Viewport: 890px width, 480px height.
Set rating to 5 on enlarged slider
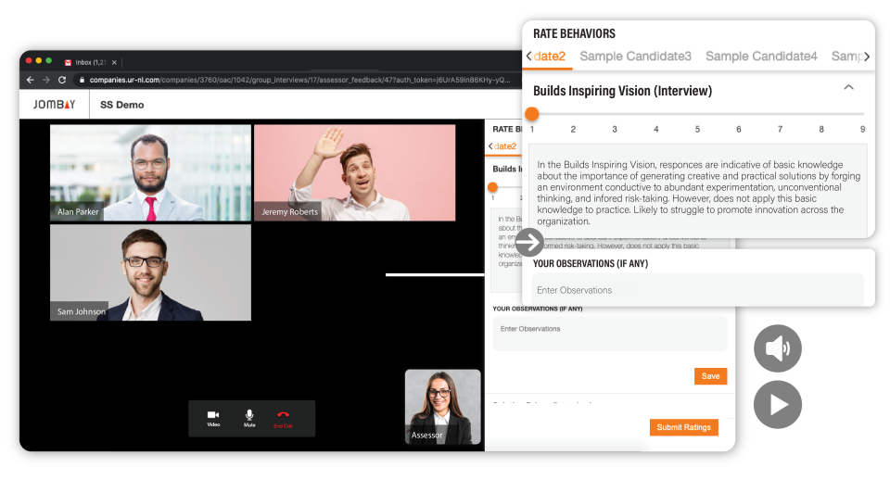click(697, 129)
